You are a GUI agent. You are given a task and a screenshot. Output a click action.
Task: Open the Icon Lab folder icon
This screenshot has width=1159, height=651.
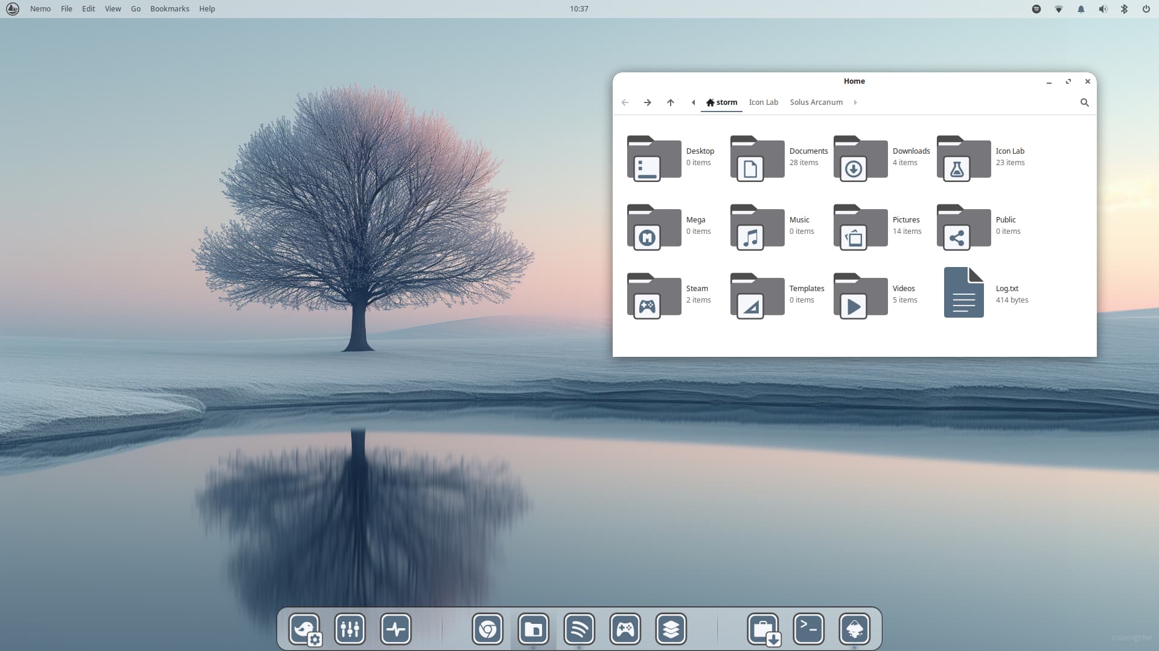963,158
